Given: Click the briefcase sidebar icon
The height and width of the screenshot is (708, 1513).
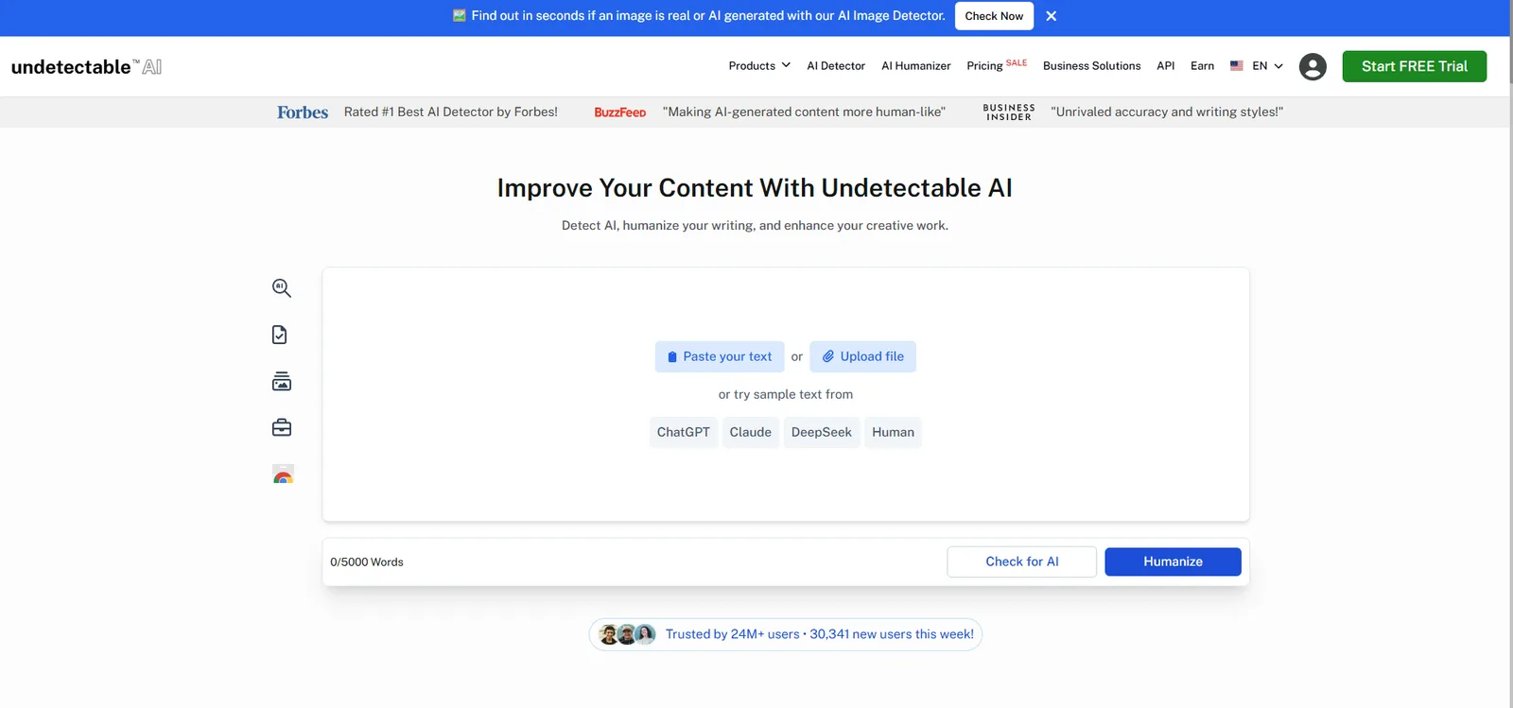Looking at the screenshot, I should pyautogui.click(x=282, y=427).
